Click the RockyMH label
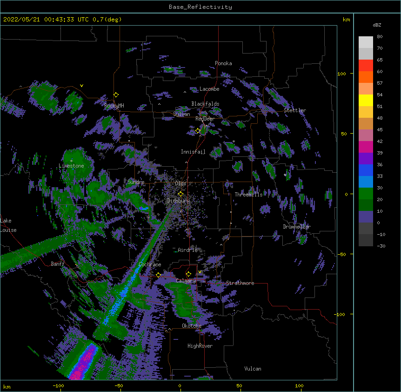Screen dimensions: 401x392 [x=114, y=105]
